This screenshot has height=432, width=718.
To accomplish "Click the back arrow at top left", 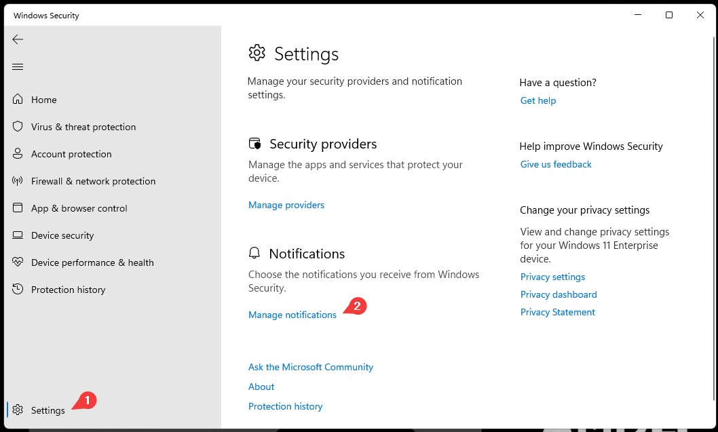I will pos(18,39).
